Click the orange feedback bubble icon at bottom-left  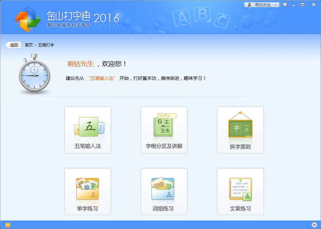click(8, 225)
